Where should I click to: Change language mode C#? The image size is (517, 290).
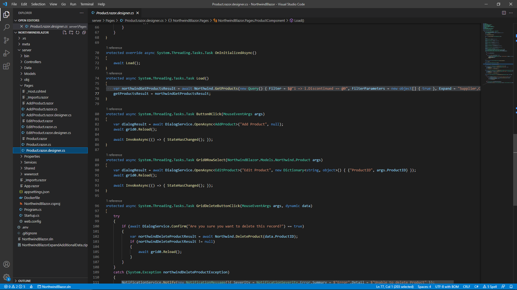coord(476,287)
